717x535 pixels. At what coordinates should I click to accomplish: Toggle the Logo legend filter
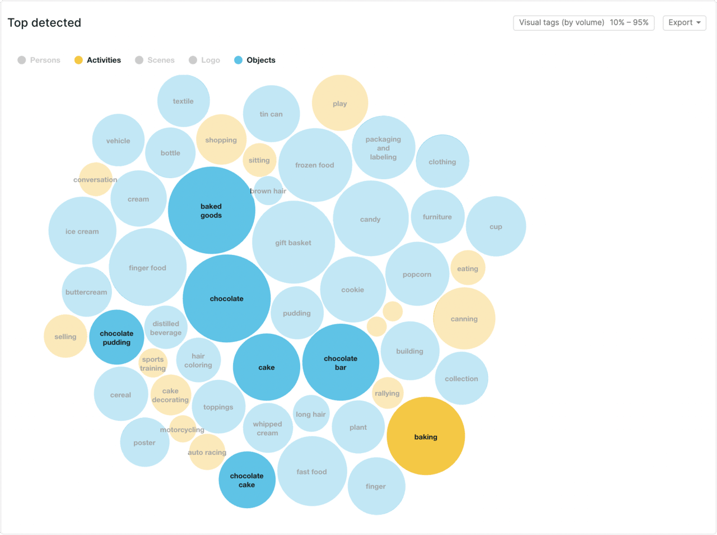[x=204, y=60]
